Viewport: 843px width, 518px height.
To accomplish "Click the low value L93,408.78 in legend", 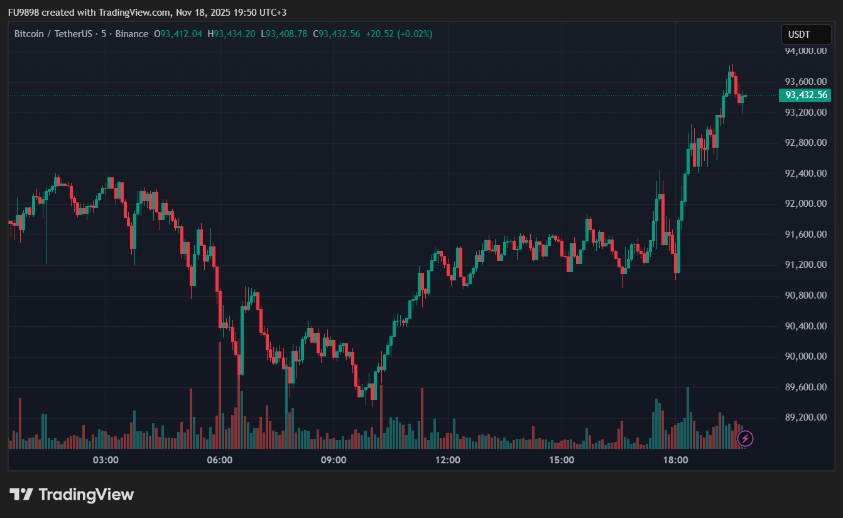I will click(283, 34).
